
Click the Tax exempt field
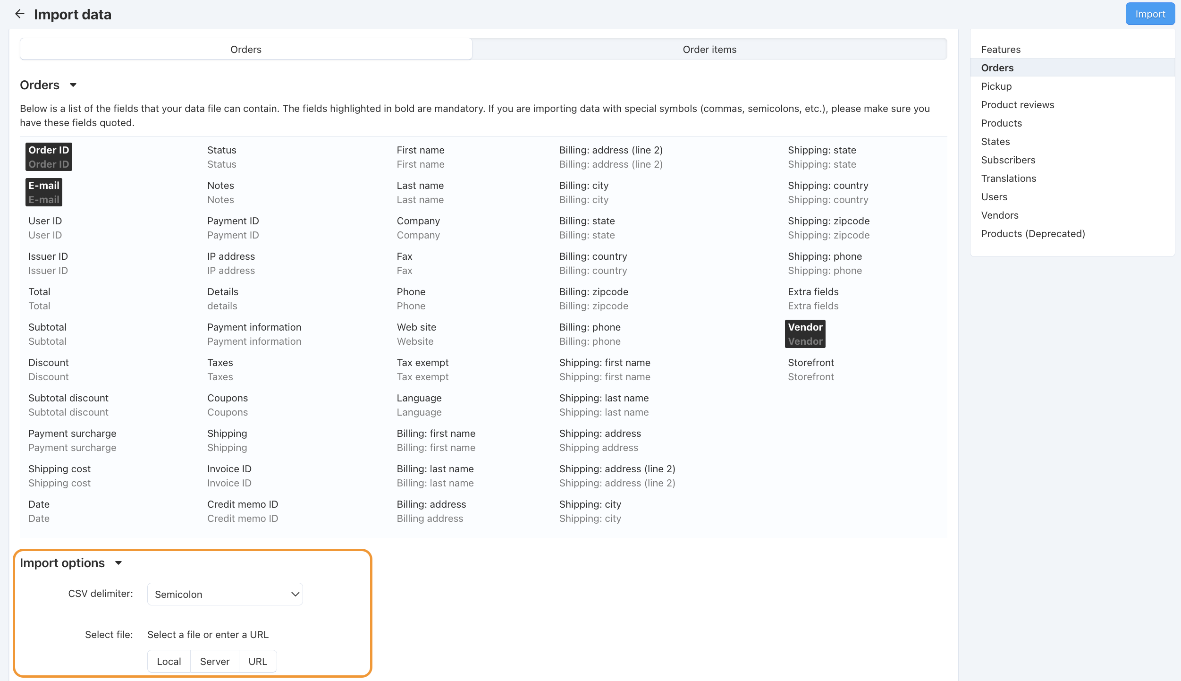pos(422,369)
